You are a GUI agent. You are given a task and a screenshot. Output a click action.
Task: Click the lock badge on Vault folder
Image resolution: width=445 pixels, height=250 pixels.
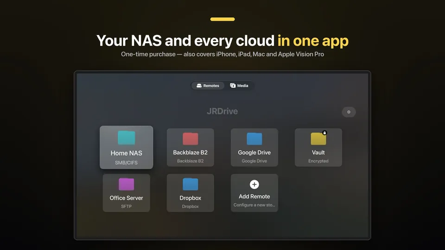[324, 133]
